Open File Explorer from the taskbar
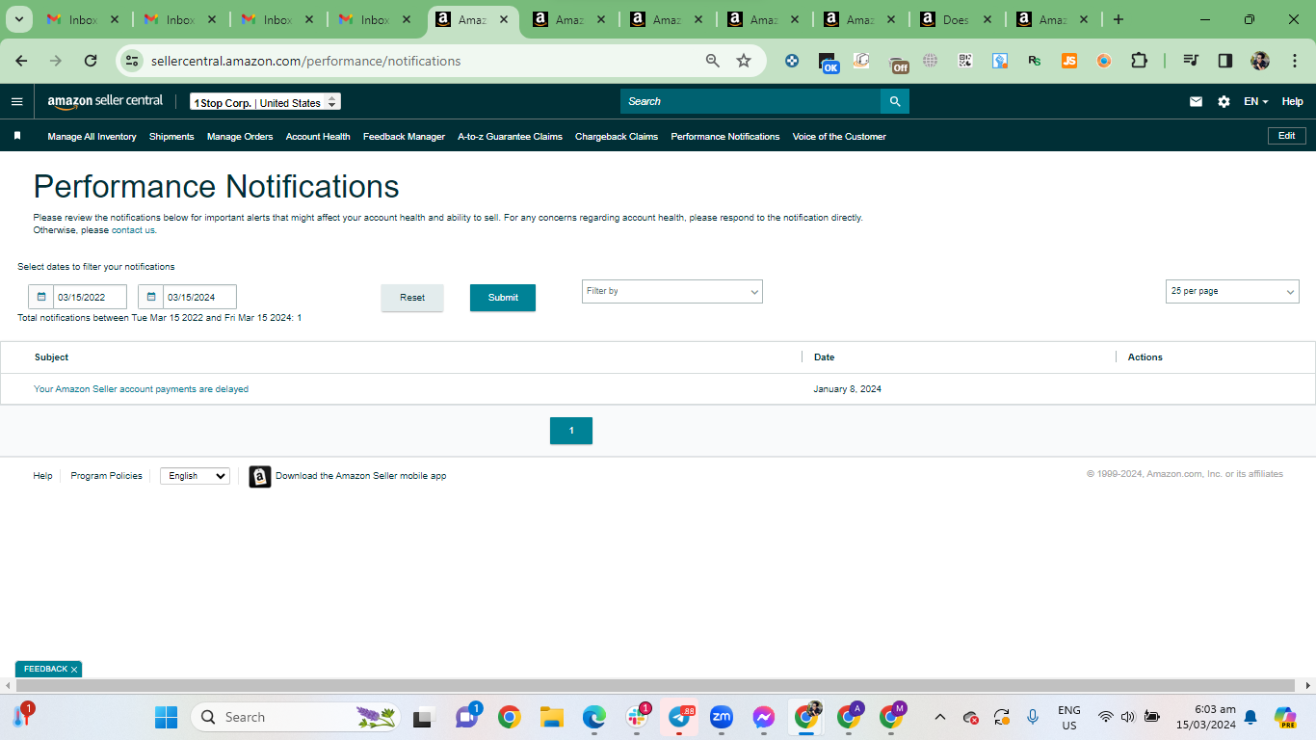The height and width of the screenshot is (740, 1316). 552,717
